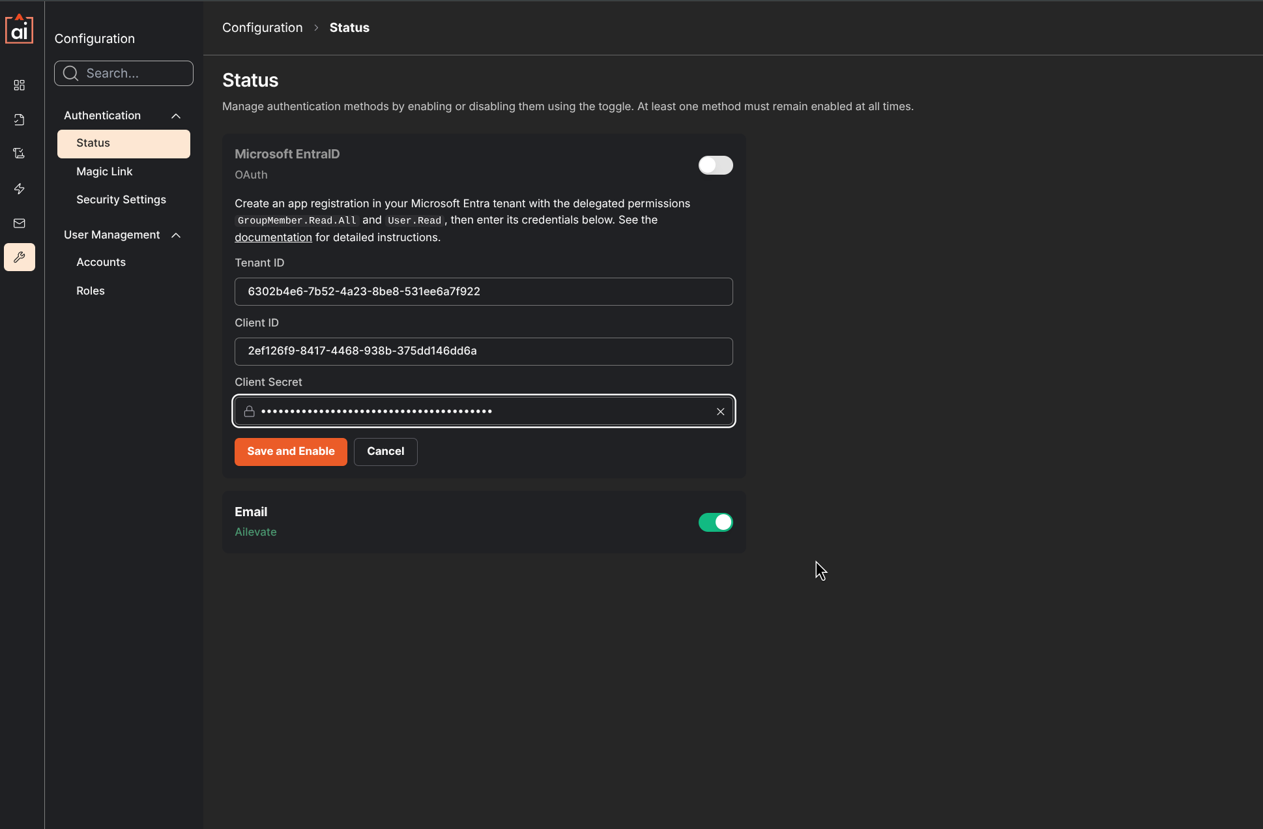Click the Ailevate label under Email

(x=255, y=532)
